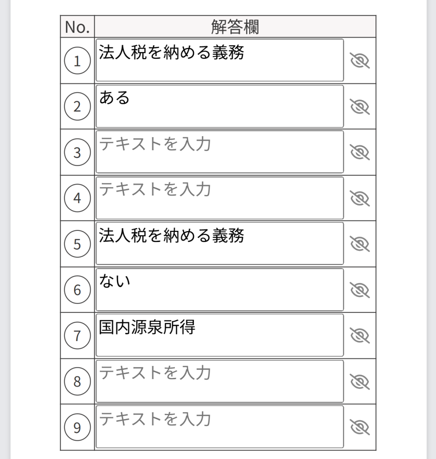Click the answer field containing 国内源泉所得
This screenshot has width=436, height=459.
click(220, 335)
